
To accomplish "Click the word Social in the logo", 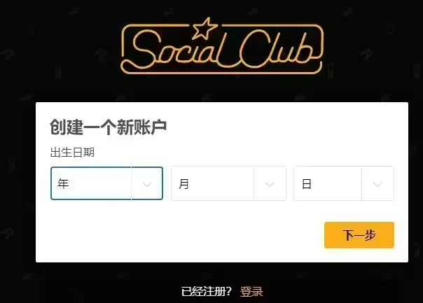I will (178, 48).
